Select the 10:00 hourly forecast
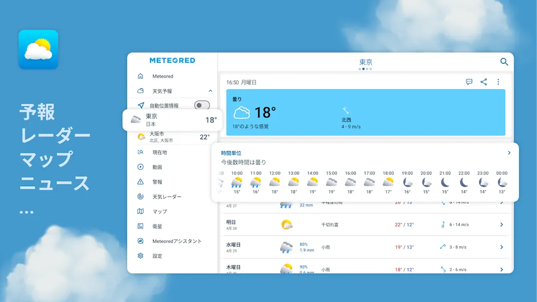This screenshot has height=302, width=537. click(x=237, y=183)
